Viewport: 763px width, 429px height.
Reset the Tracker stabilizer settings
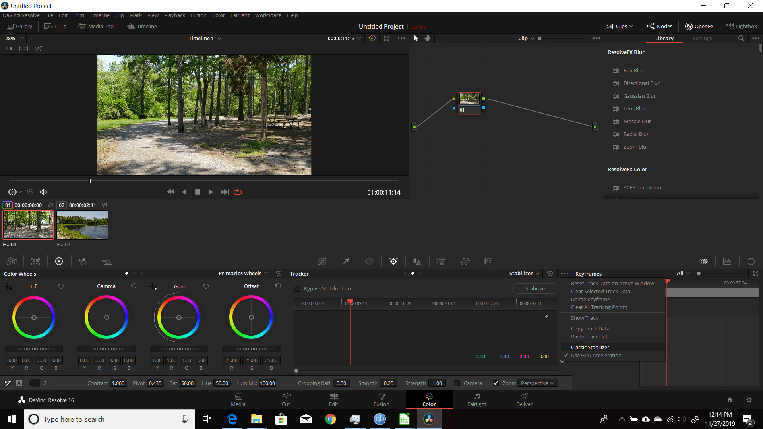pos(550,273)
